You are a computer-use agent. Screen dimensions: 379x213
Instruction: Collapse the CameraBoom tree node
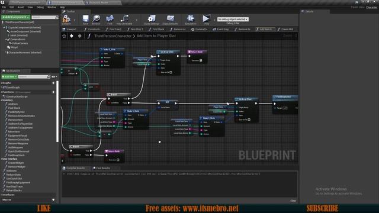[x=6, y=40]
